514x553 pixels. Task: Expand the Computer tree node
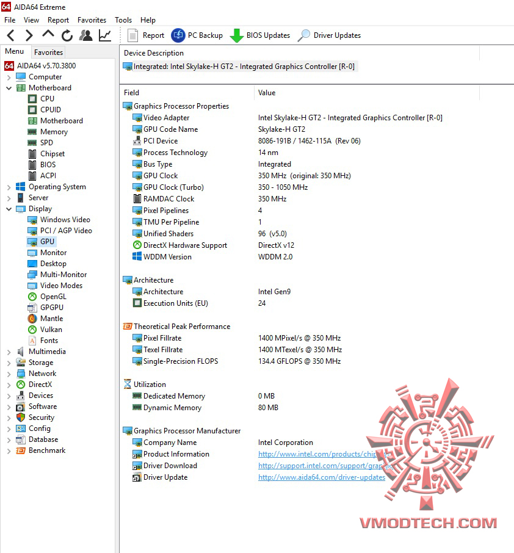tap(9, 77)
